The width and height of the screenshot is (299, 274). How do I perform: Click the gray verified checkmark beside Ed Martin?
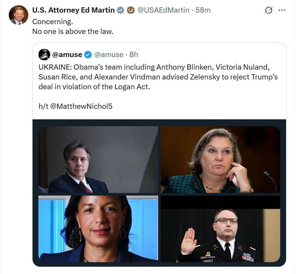click(120, 10)
